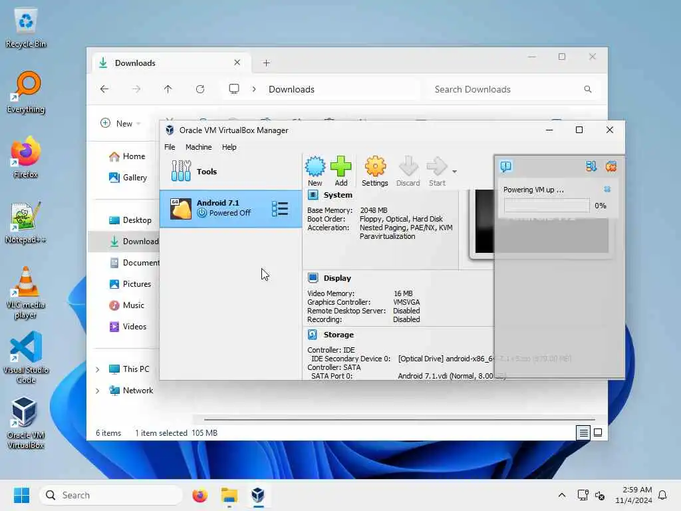The height and width of the screenshot is (511, 681).
Task: Click the computer icon in address bar
Action: (x=234, y=89)
